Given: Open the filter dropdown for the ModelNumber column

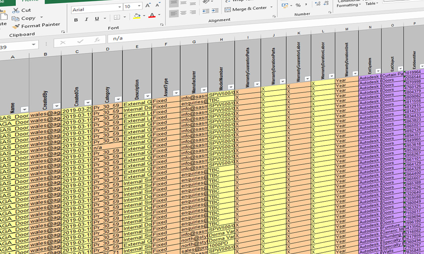Looking at the screenshot, I should tap(231, 87).
